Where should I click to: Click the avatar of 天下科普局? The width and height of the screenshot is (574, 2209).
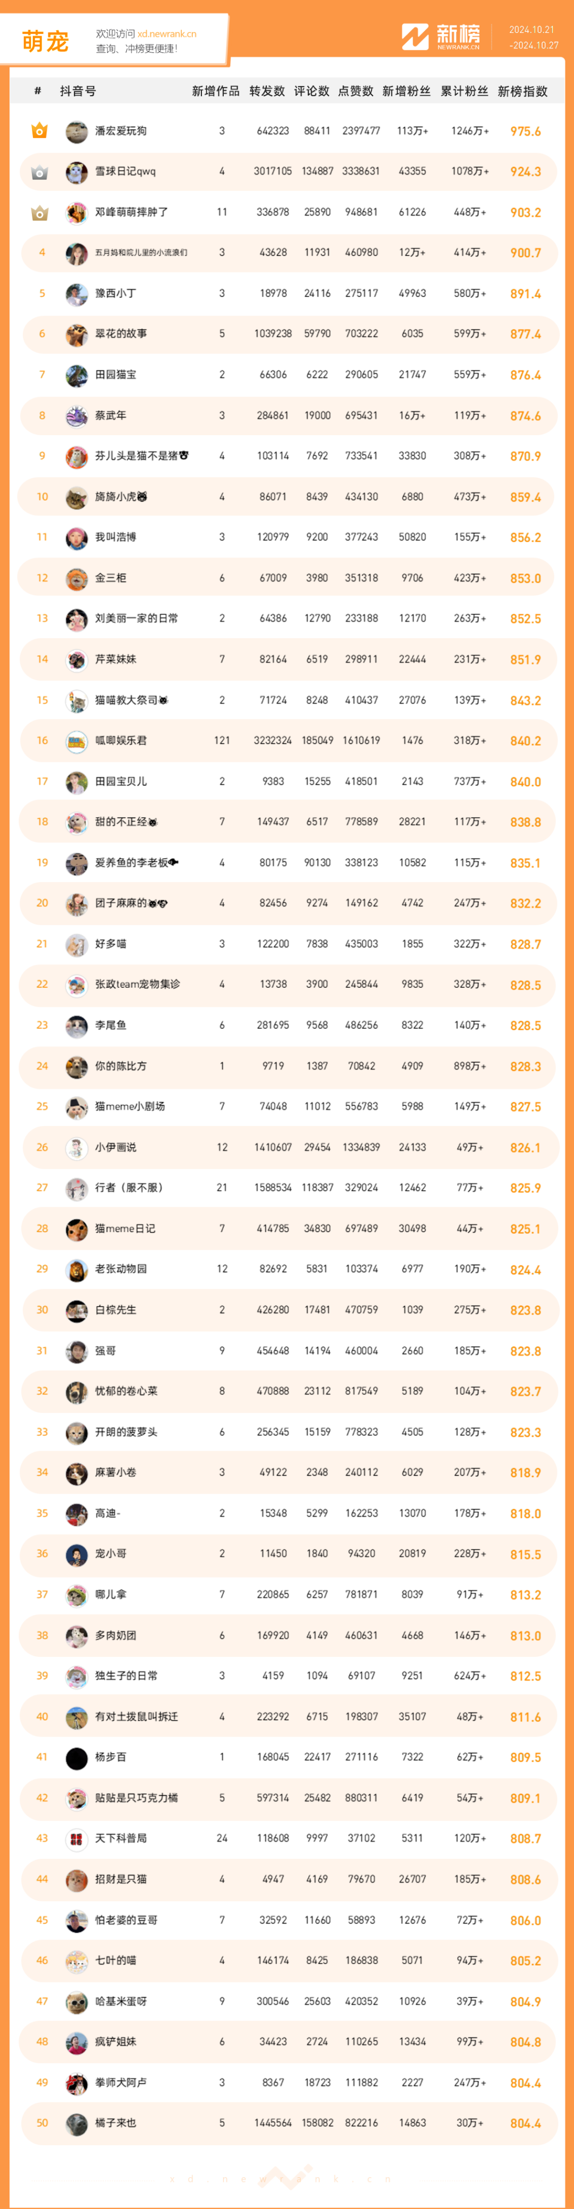(x=77, y=1839)
